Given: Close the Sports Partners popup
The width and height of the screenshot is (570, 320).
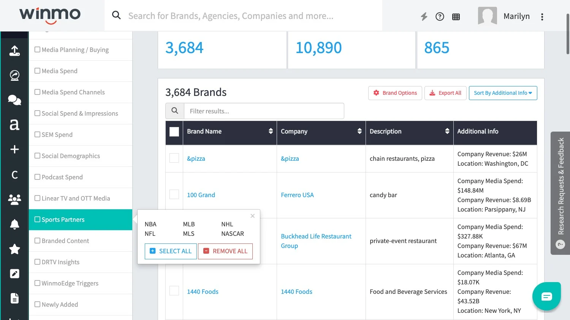Looking at the screenshot, I should click(252, 216).
